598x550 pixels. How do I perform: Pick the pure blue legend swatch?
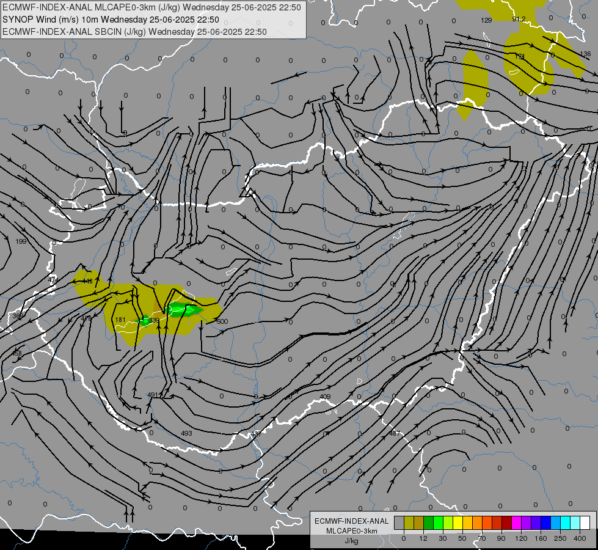546,523
